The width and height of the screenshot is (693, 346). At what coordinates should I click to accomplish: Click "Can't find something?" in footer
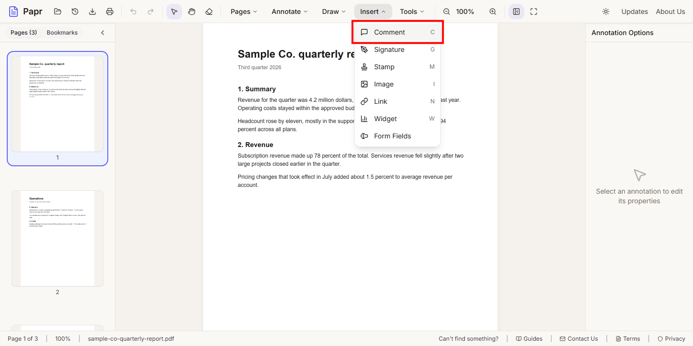468,339
